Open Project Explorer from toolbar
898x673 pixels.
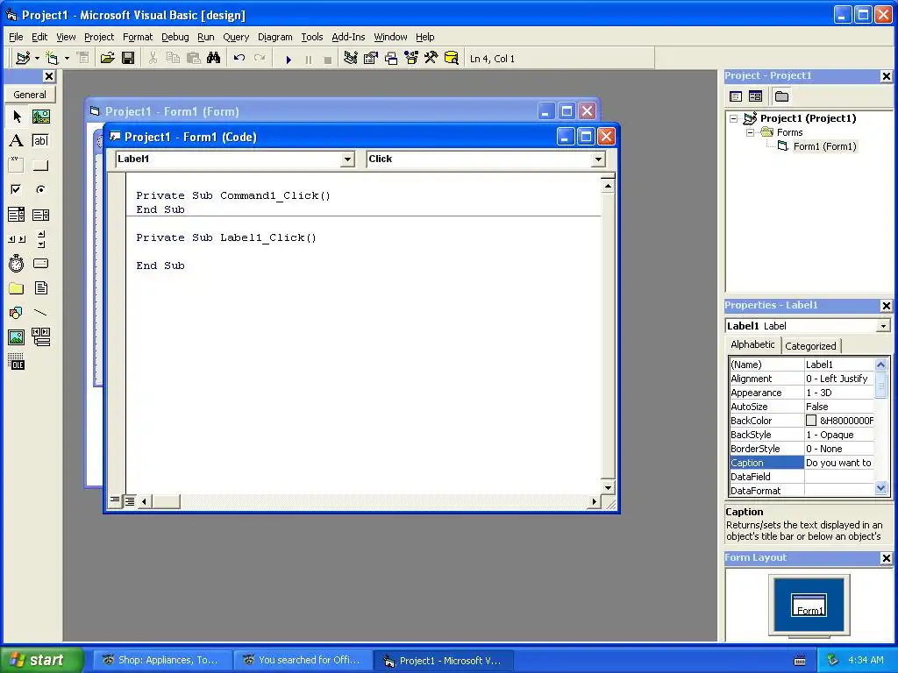pyautogui.click(x=351, y=58)
